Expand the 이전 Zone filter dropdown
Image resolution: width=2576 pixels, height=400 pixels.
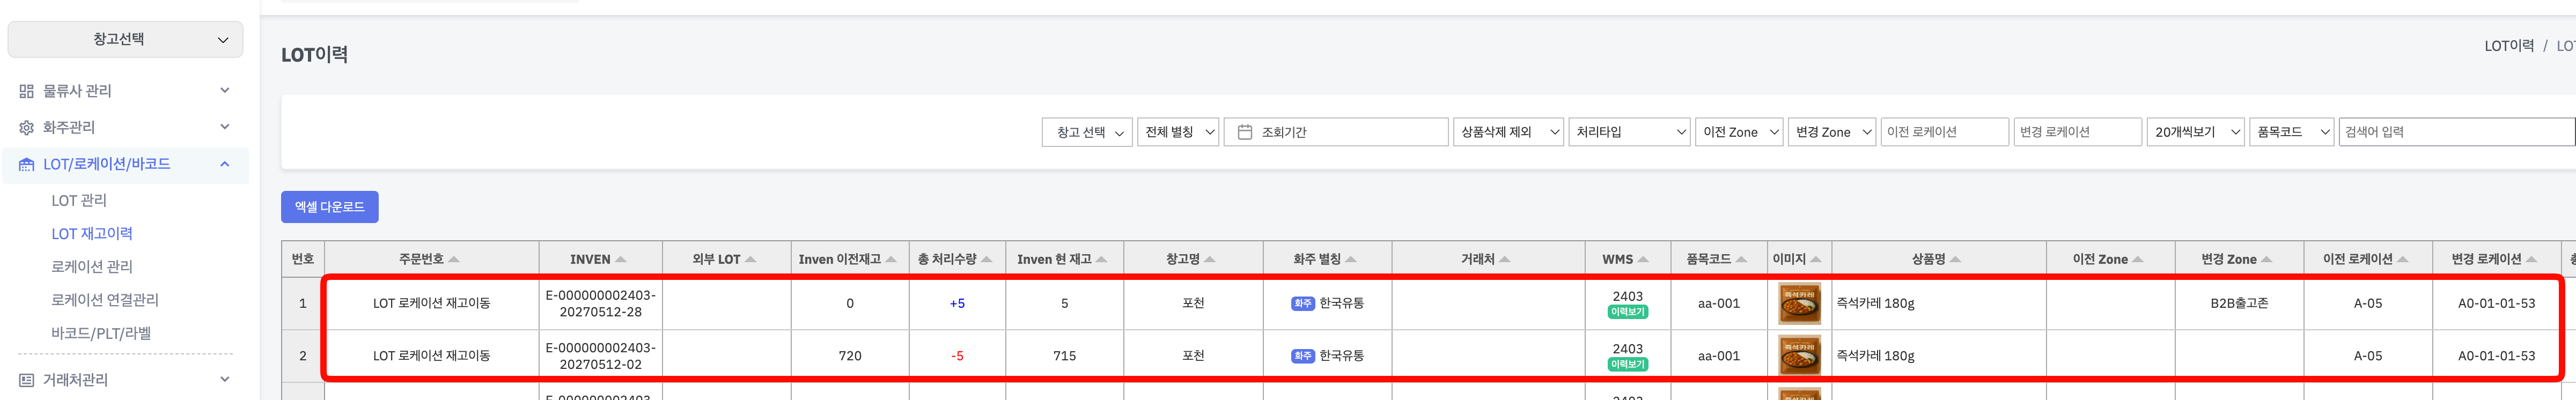point(1738,132)
